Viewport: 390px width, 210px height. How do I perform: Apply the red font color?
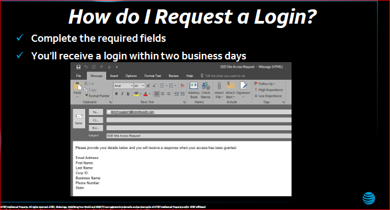146,93
